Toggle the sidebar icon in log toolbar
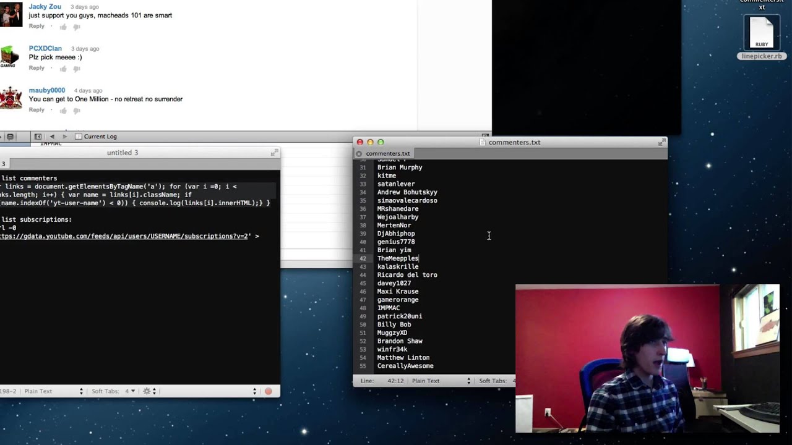 point(38,137)
